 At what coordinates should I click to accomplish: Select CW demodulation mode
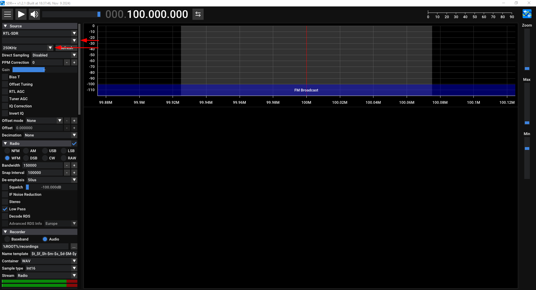[45, 158]
